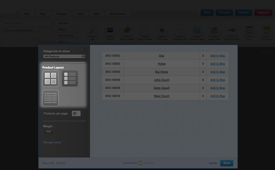Click the SKU 00005 cell

(x=113, y=72)
